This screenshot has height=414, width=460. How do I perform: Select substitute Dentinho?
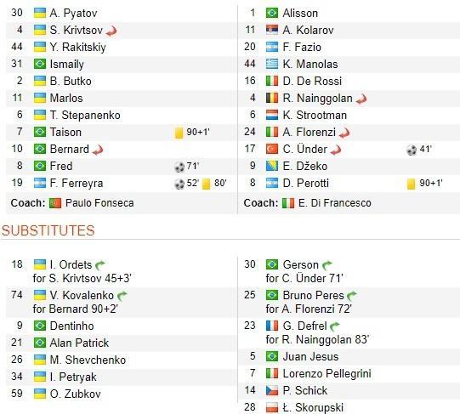pyautogui.click(x=72, y=326)
